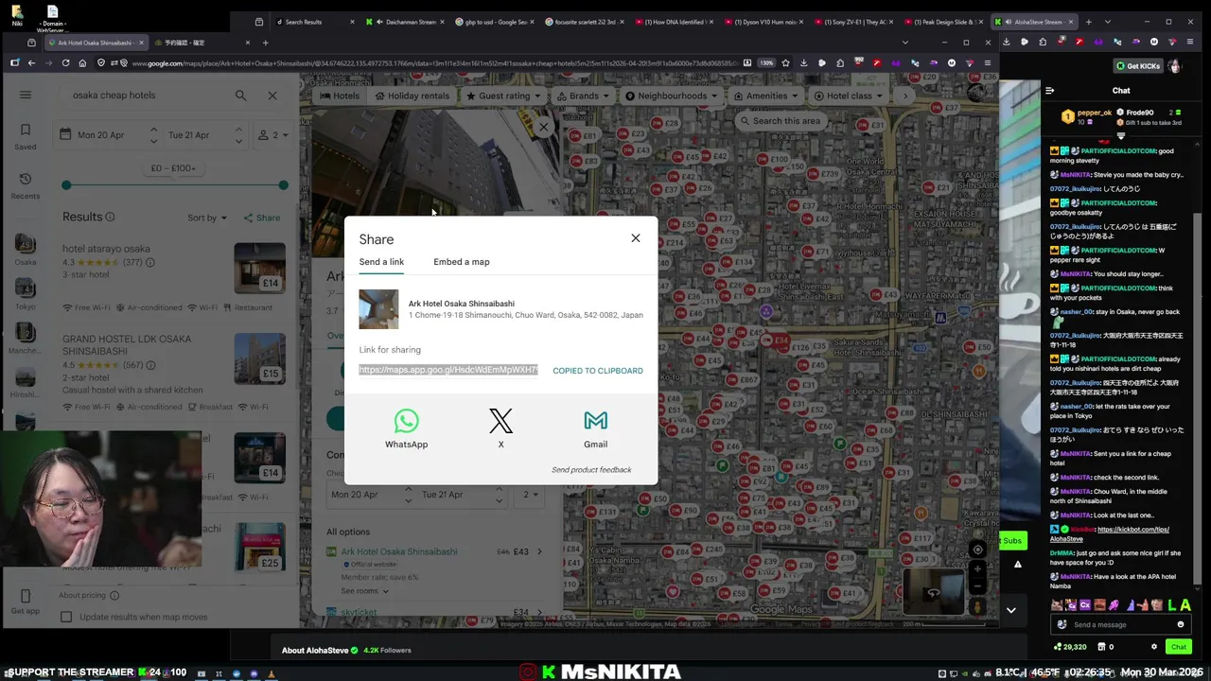Select the Holiday rentals filter chip
Screen dimensions: 1211x681
pos(412,96)
